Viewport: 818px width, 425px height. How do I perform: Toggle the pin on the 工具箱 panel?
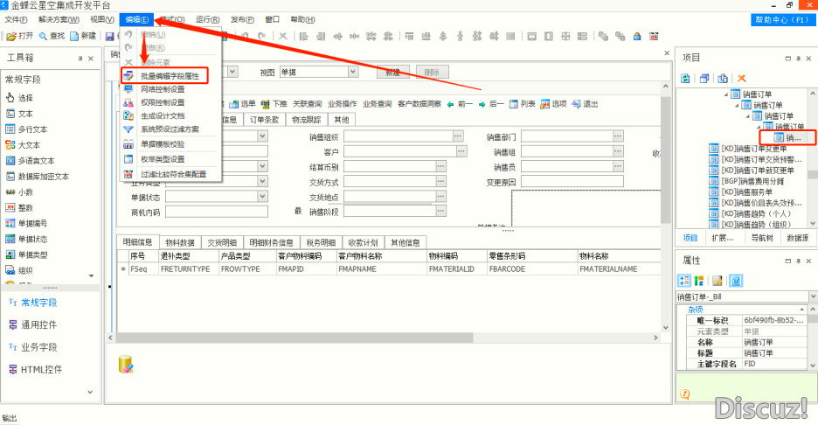coord(80,58)
